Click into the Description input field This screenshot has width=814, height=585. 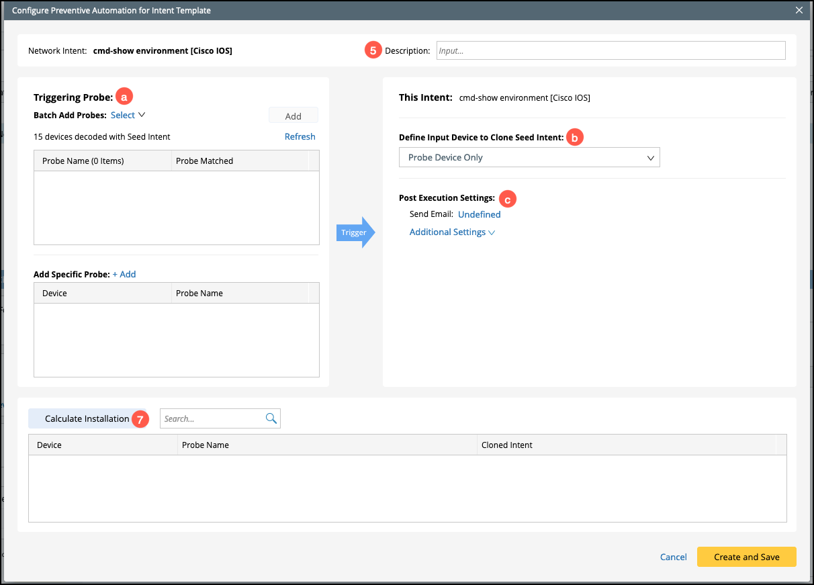coord(610,50)
